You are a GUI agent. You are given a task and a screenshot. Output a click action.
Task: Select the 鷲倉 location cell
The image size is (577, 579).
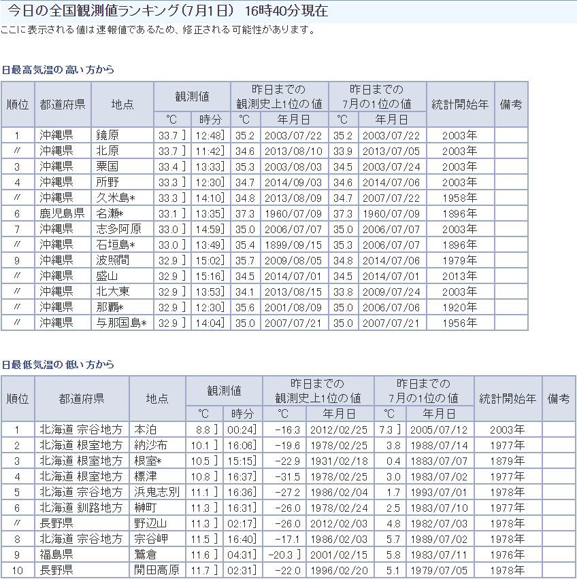point(145,555)
